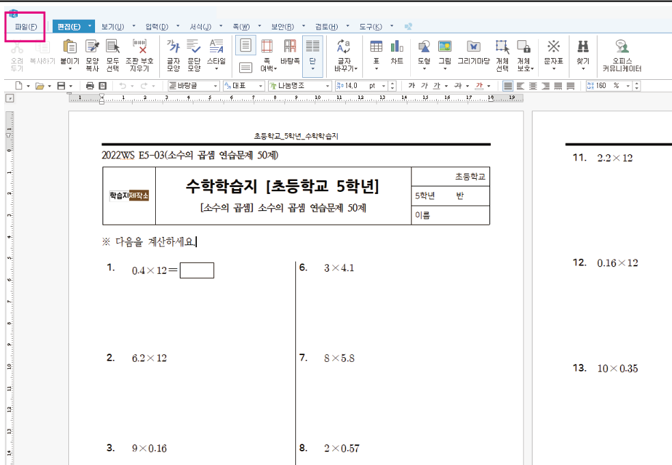Toggle Underline (가) formatting
This screenshot has width=672, height=465.
437,85
